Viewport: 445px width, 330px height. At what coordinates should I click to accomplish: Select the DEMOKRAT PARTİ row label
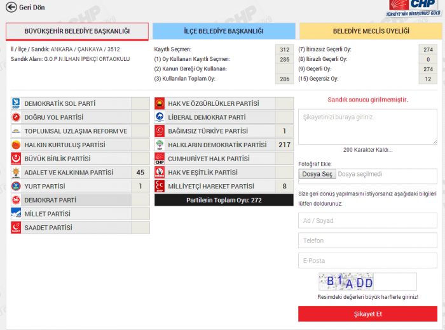(x=50, y=200)
